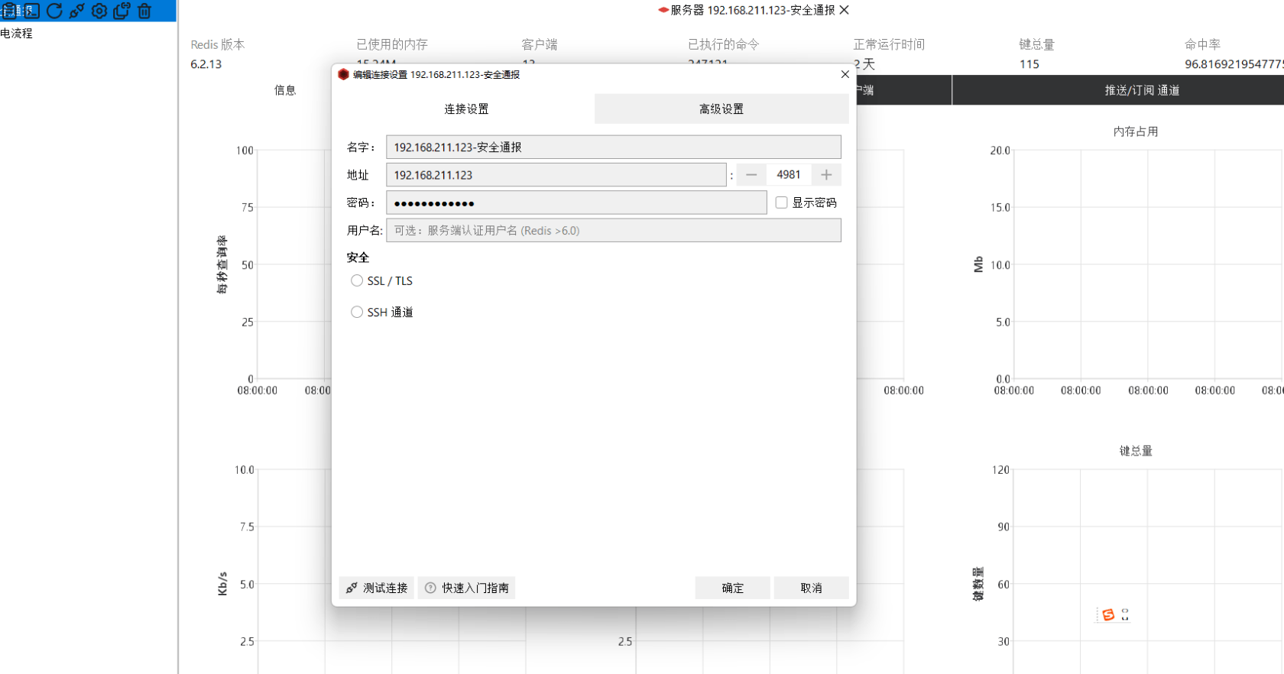This screenshot has width=1284, height=674.
Task: Select the SSH 通道 radio option
Action: pyautogui.click(x=357, y=312)
